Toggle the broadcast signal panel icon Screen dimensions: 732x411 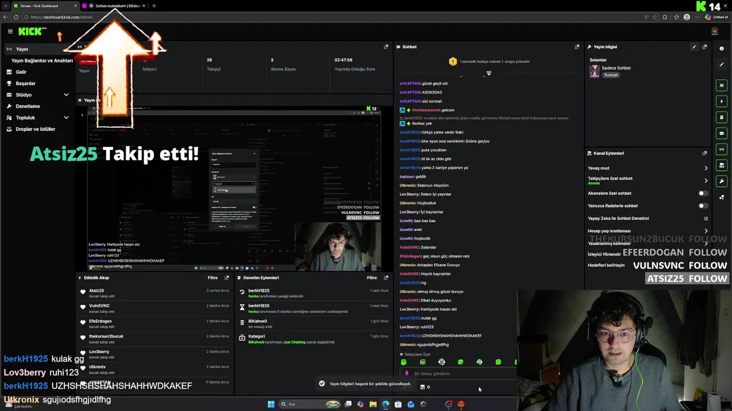click(722, 149)
